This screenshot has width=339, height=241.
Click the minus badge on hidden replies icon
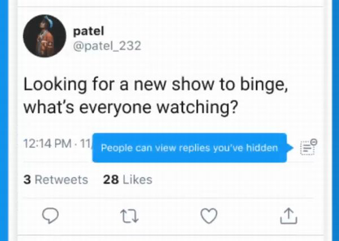[314, 142]
